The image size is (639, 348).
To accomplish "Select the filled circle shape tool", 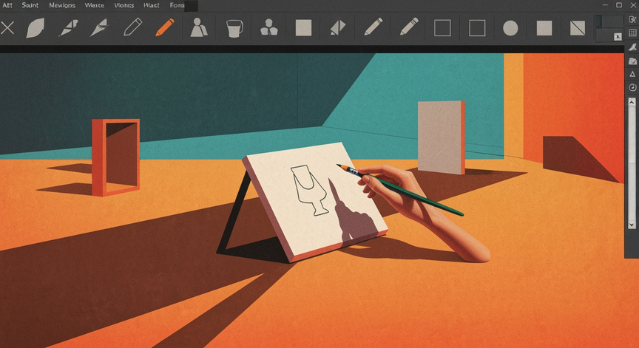I will click(x=510, y=29).
